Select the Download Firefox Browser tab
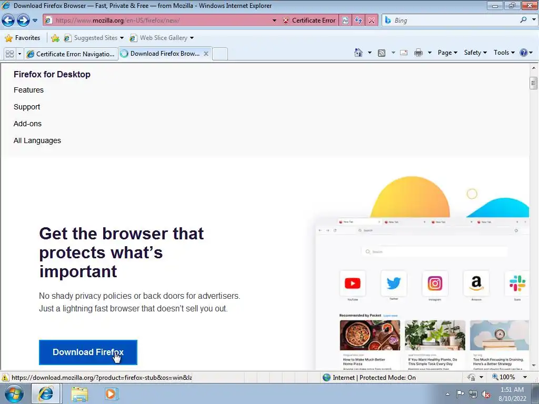The image size is (539, 404). click(x=160, y=54)
